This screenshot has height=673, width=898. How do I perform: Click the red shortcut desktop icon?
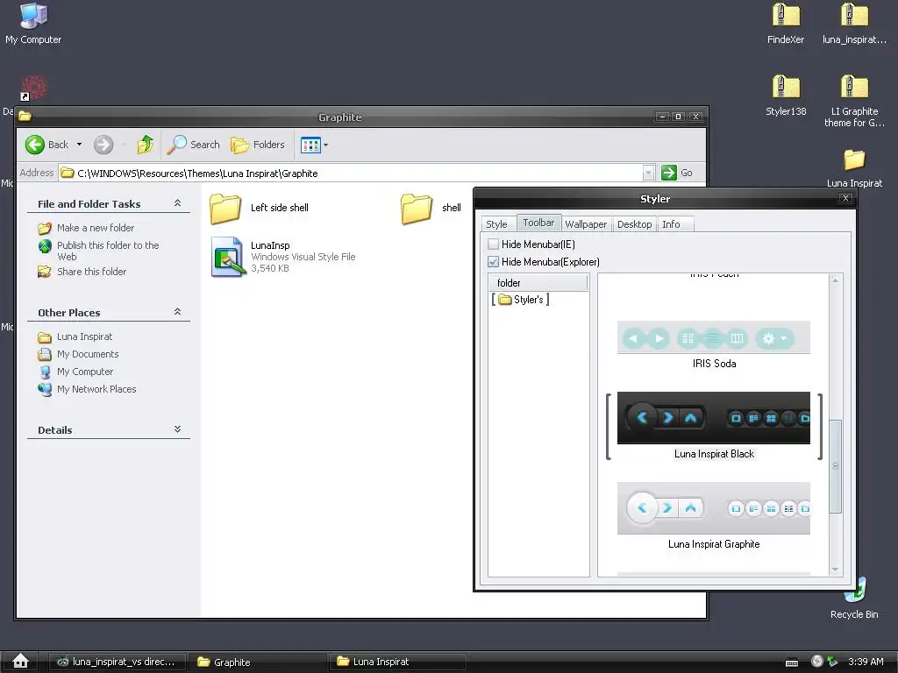[34, 88]
